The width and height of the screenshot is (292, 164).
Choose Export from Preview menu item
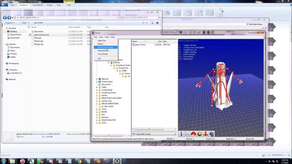[x=105, y=47]
